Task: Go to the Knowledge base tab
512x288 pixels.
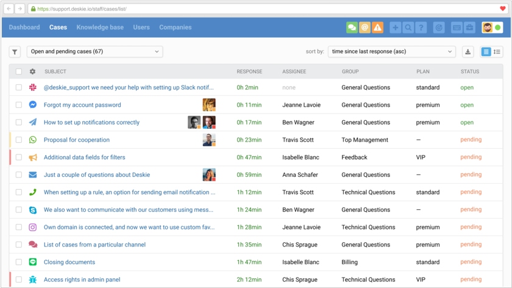Action: pyautogui.click(x=100, y=27)
